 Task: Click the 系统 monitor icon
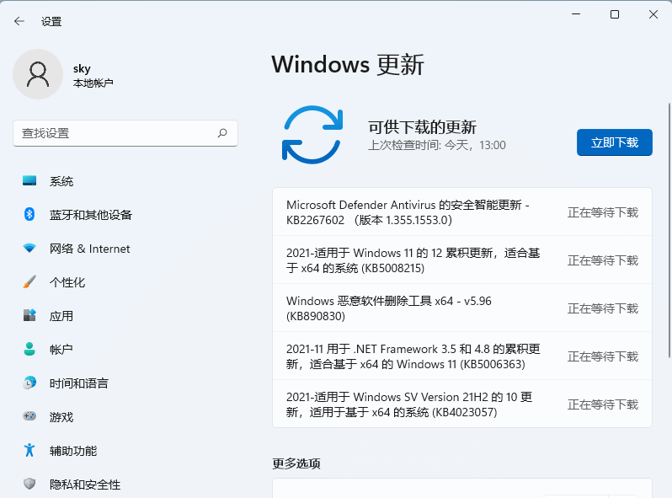click(x=29, y=181)
